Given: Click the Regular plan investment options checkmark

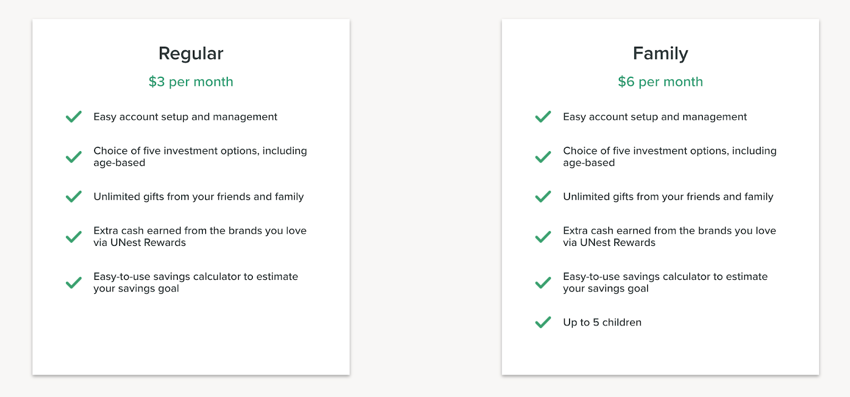Looking at the screenshot, I should tap(73, 157).
